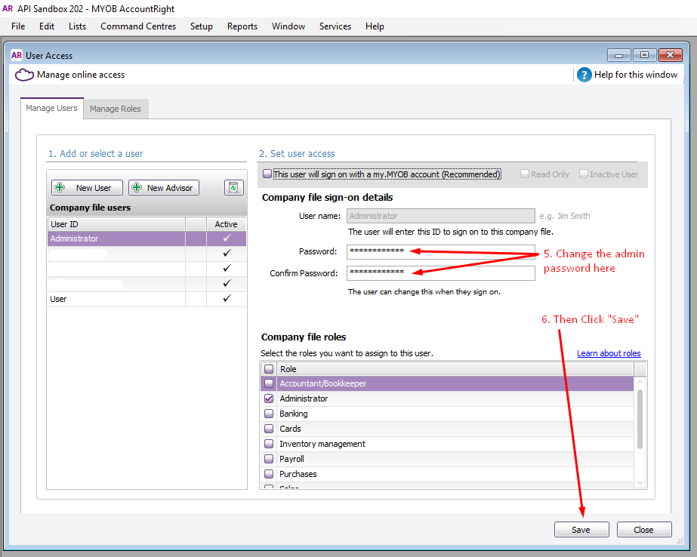This screenshot has width=697, height=557.
Task: Click the active checkmark in the User row
Action: click(x=227, y=298)
